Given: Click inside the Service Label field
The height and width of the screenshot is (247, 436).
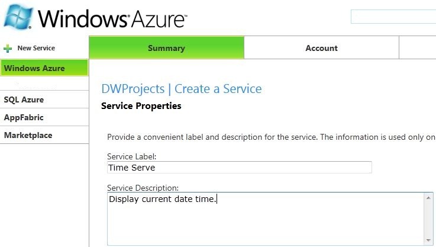Looking at the screenshot, I should click(240, 168).
